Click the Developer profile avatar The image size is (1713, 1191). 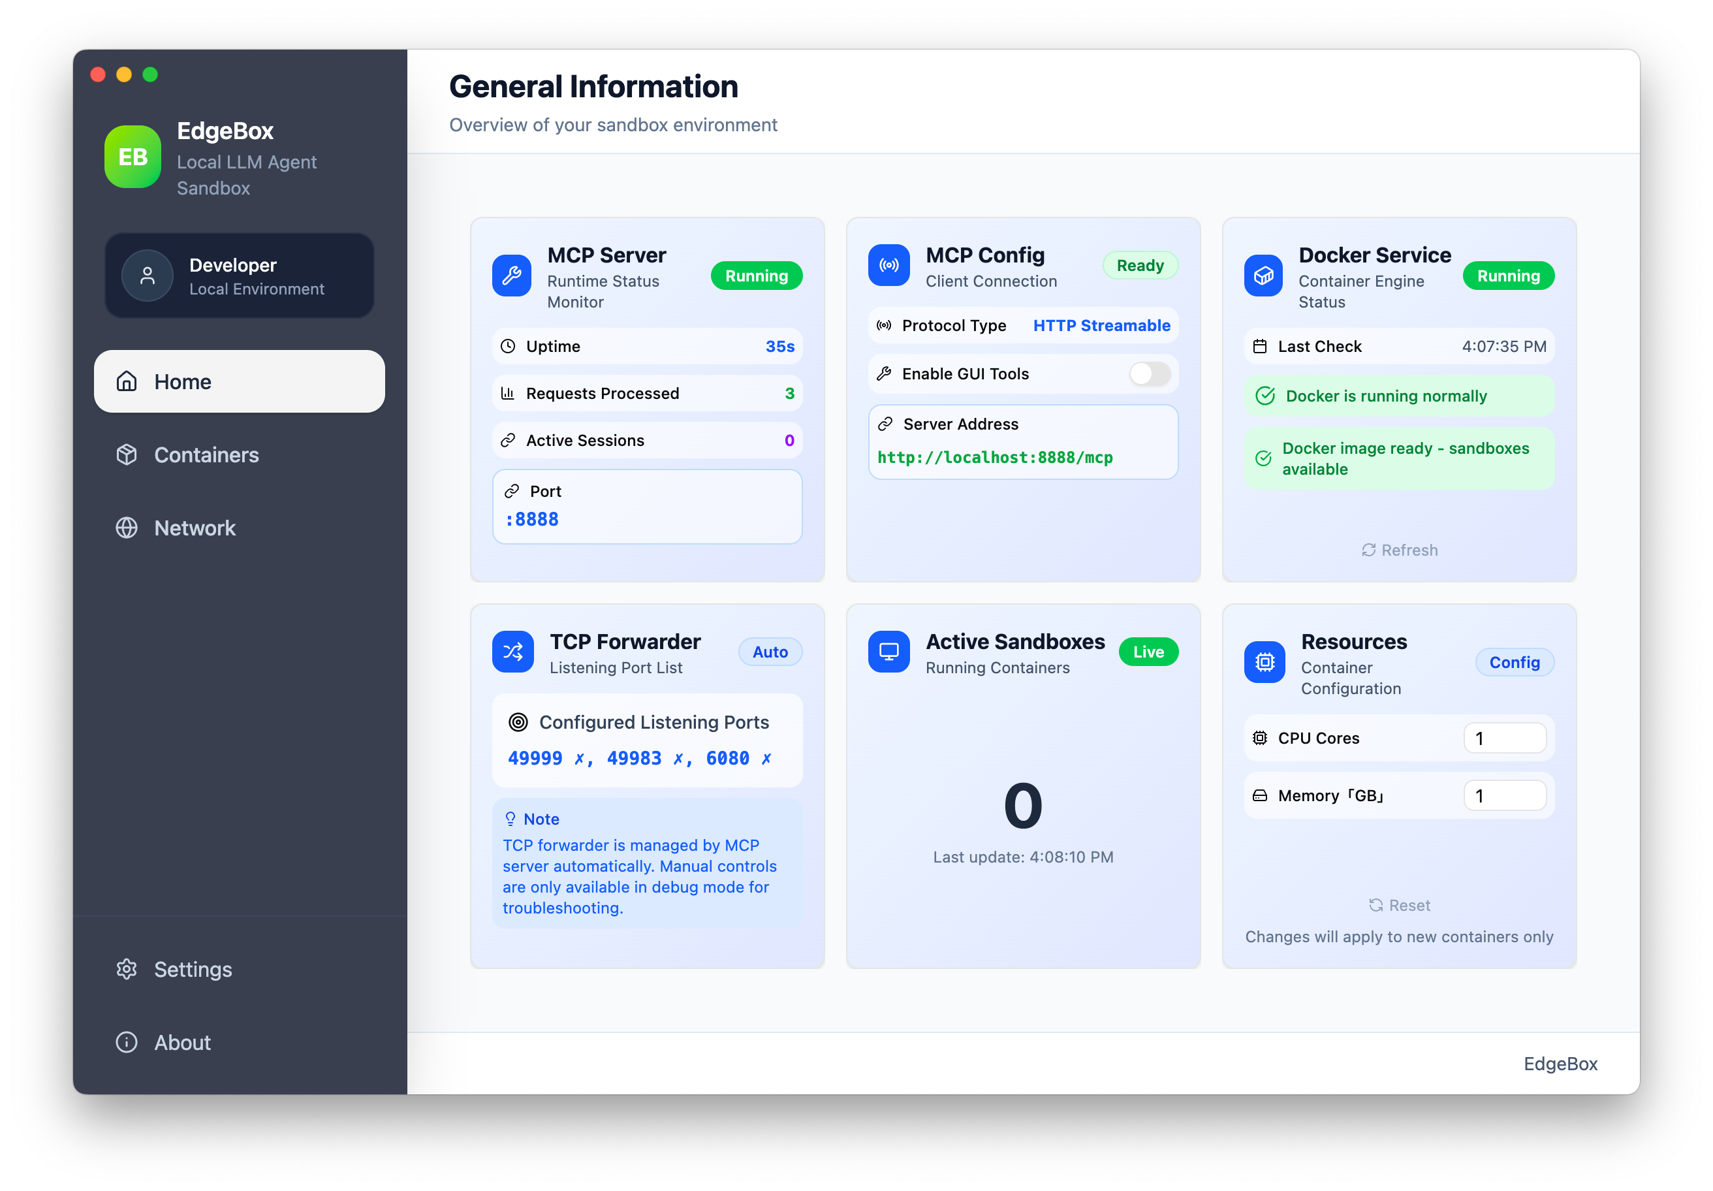click(147, 275)
